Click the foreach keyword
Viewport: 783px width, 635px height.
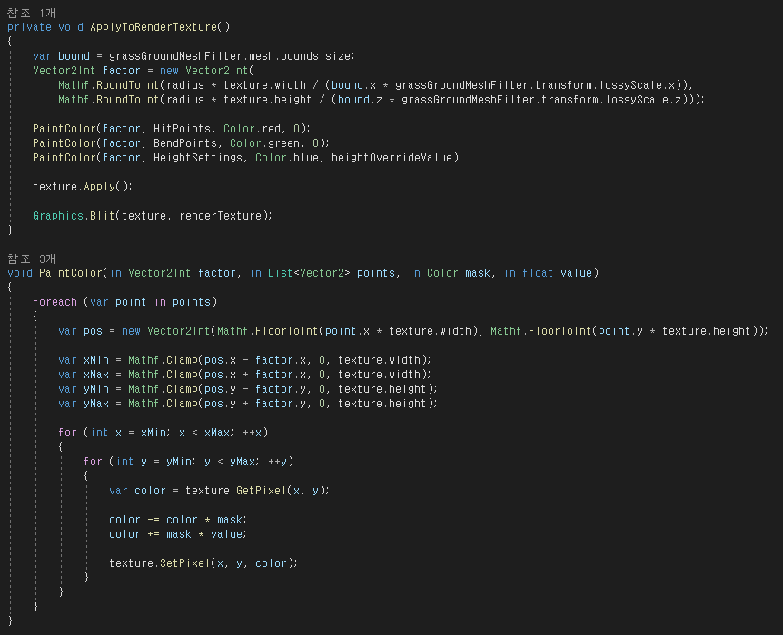click(x=55, y=302)
